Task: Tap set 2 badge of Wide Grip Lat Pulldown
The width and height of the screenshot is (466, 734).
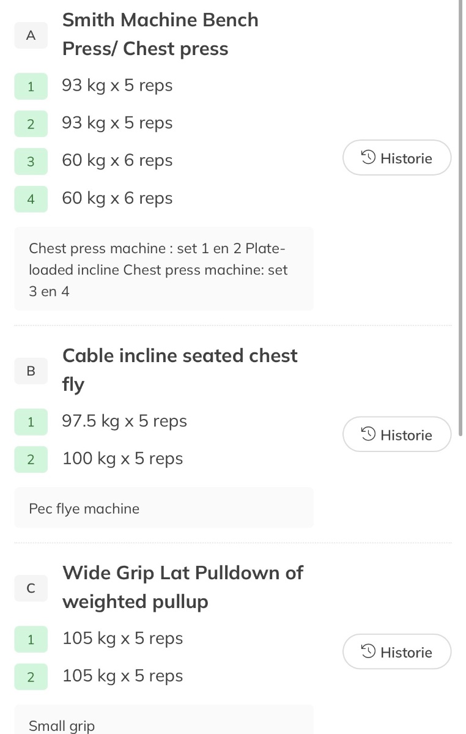Action: coord(31,677)
